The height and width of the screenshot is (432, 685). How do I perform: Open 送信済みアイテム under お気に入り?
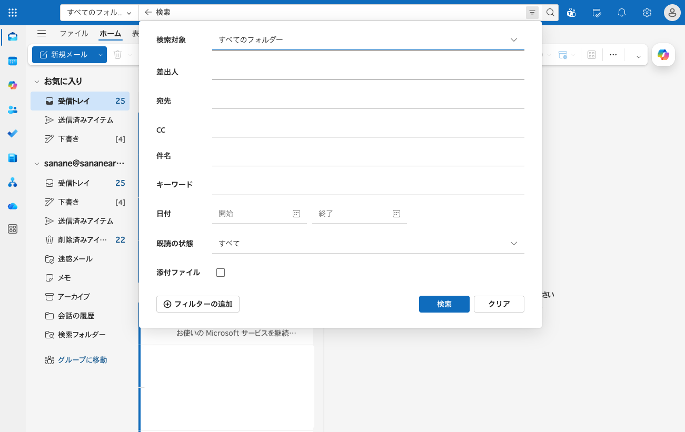tap(80, 120)
